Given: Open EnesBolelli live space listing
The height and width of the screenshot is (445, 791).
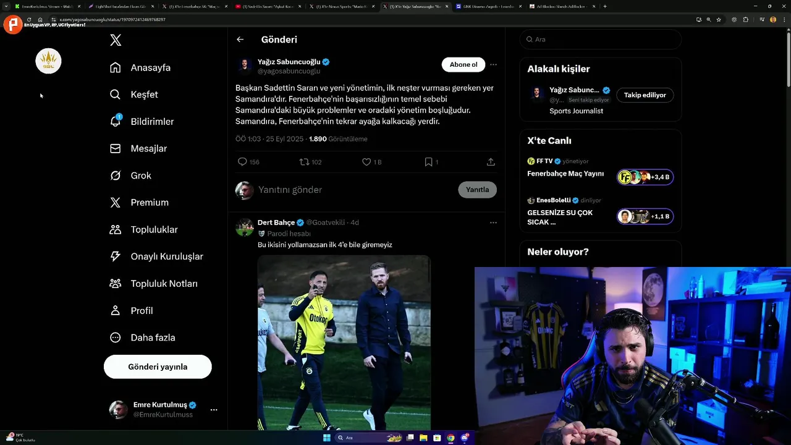Looking at the screenshot, I should coord(599,211).
